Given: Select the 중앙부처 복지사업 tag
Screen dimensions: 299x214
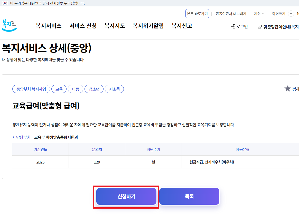Looking at the screenshot, I should pos(31,89).
